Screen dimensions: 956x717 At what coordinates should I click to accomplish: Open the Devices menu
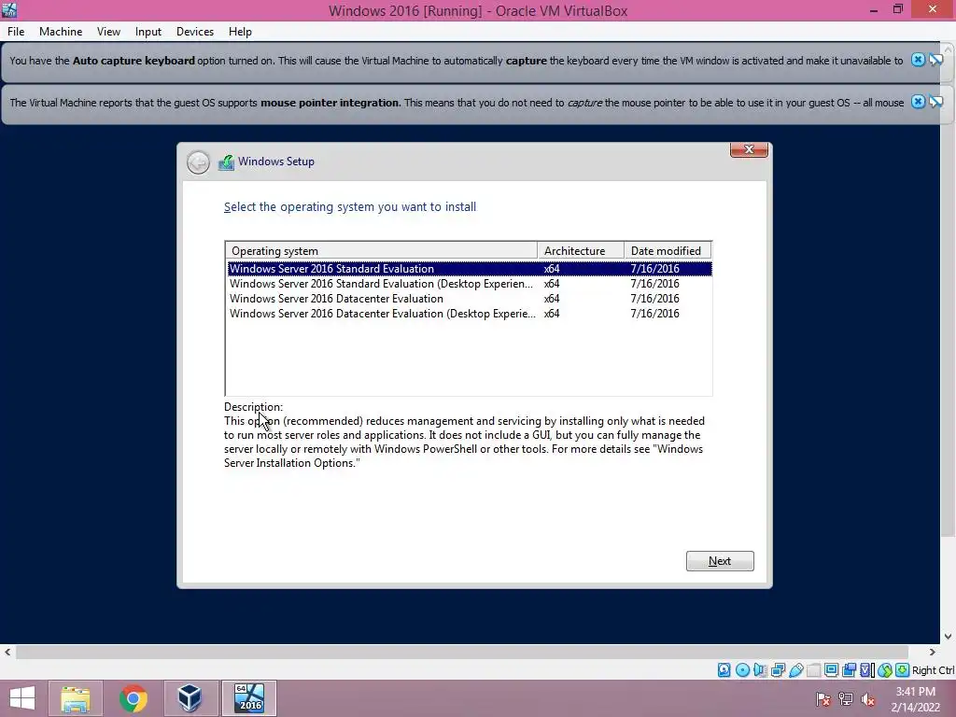coord(195,32)
